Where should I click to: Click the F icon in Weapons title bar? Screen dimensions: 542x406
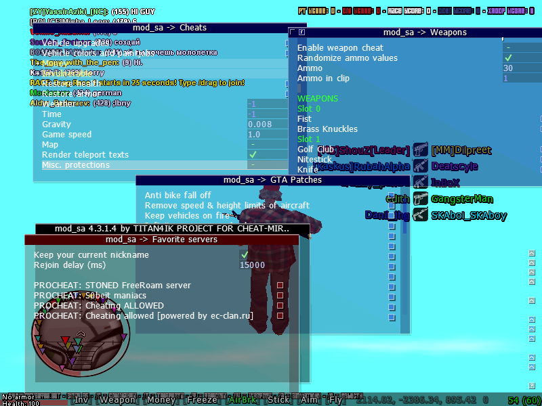(301, 32)
